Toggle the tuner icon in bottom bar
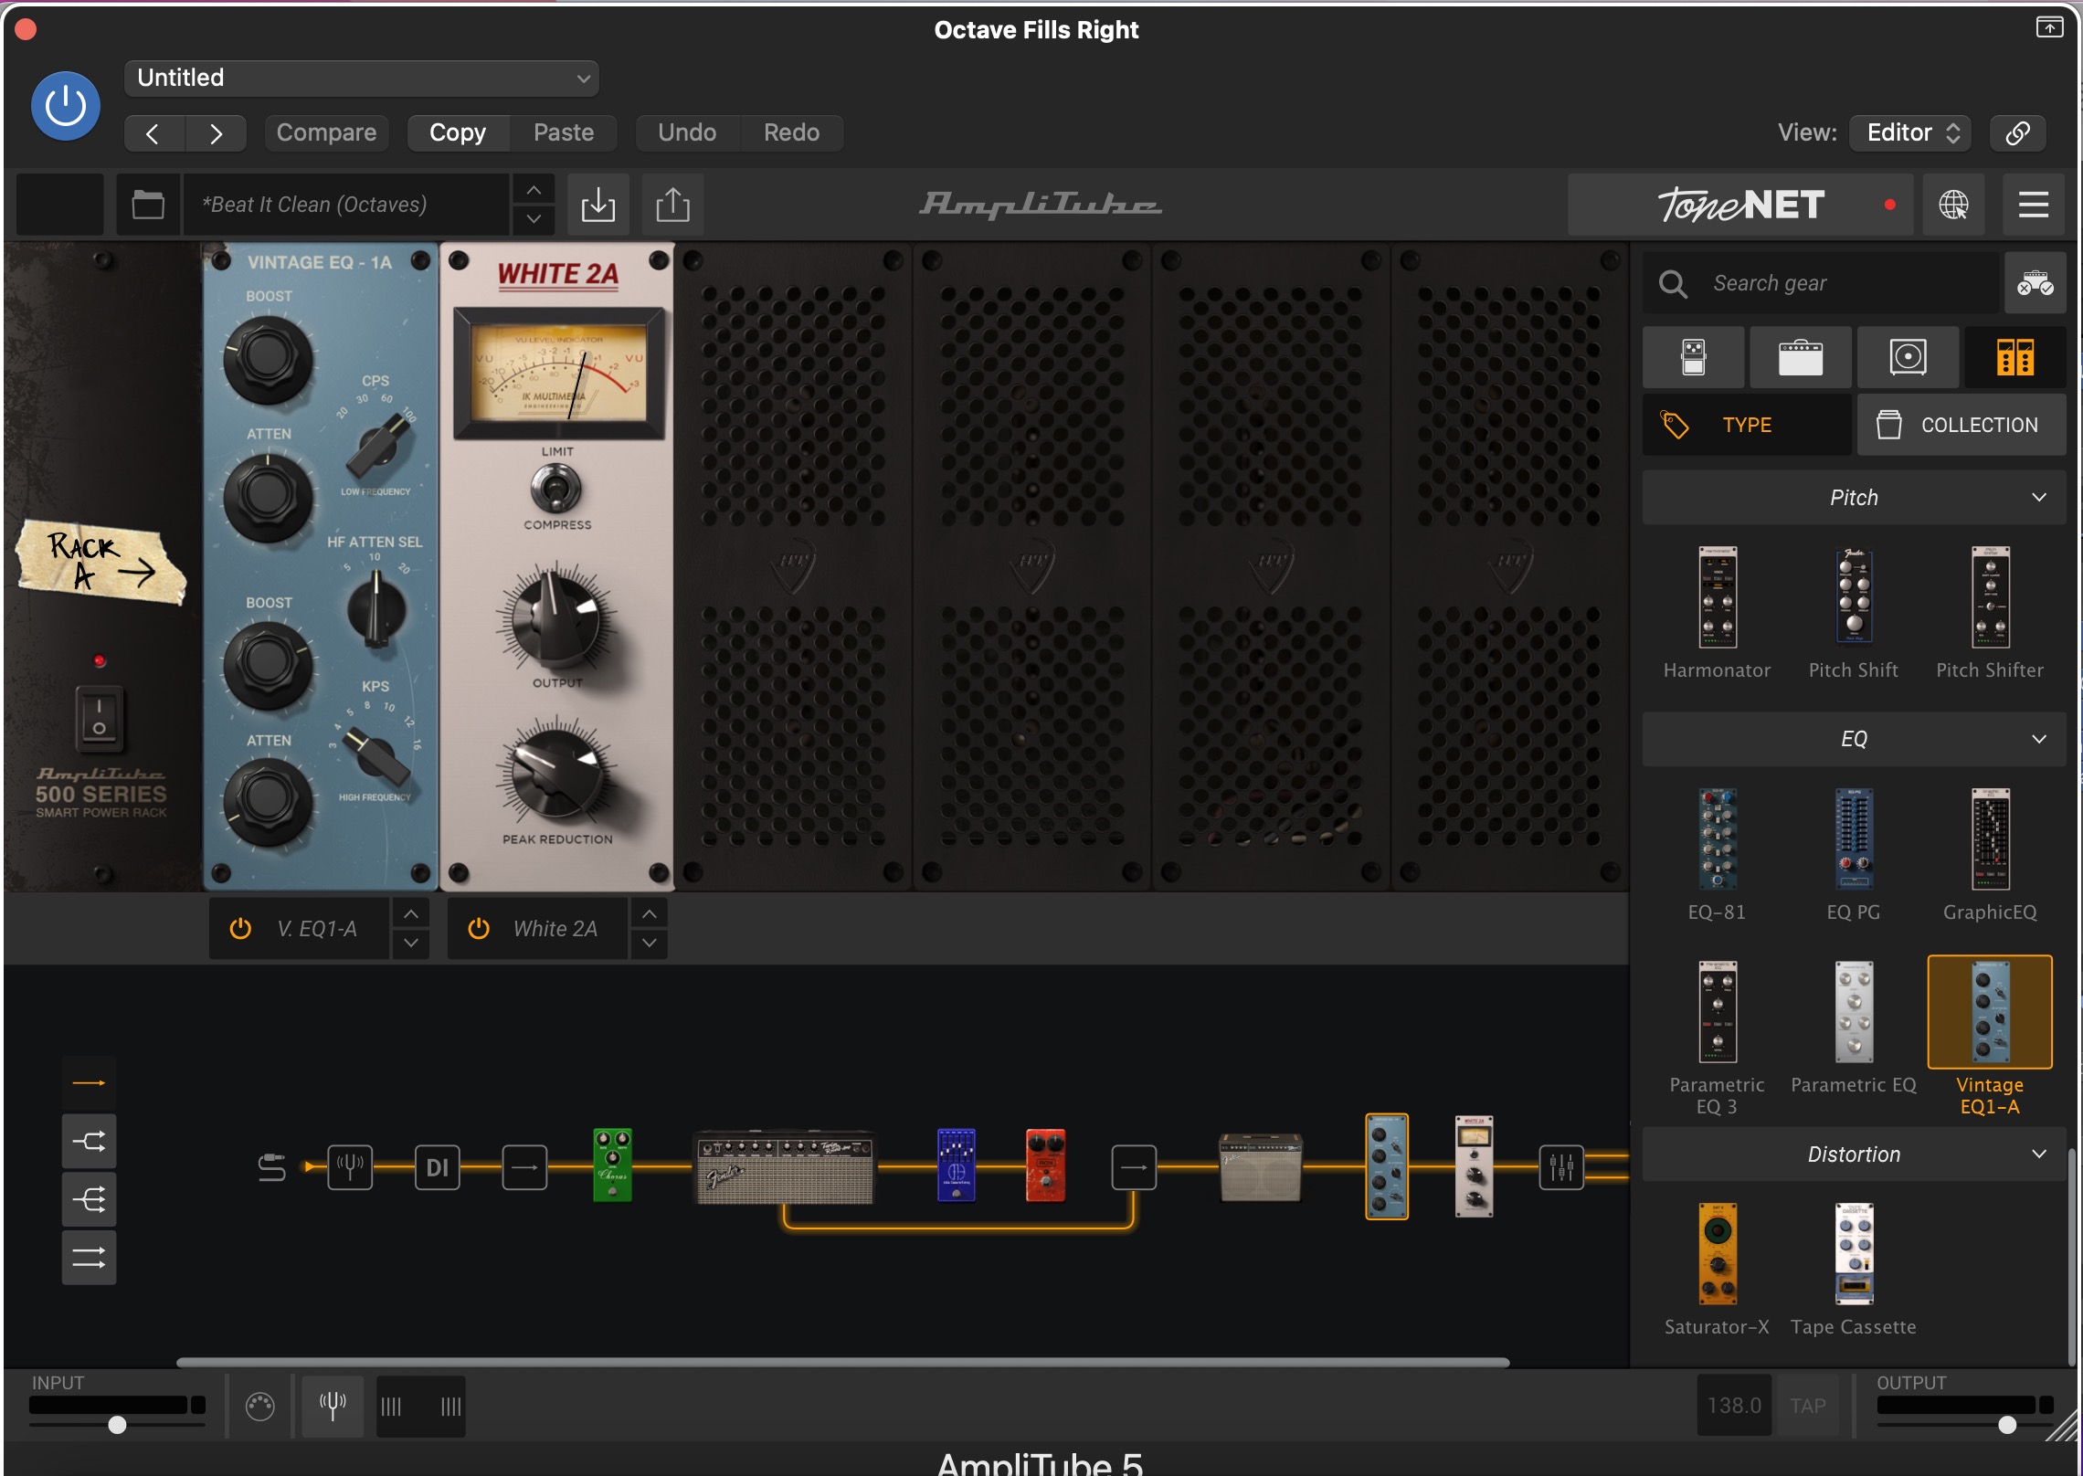Viewport: 2083px width, 1476px height. click(333, 1406)
